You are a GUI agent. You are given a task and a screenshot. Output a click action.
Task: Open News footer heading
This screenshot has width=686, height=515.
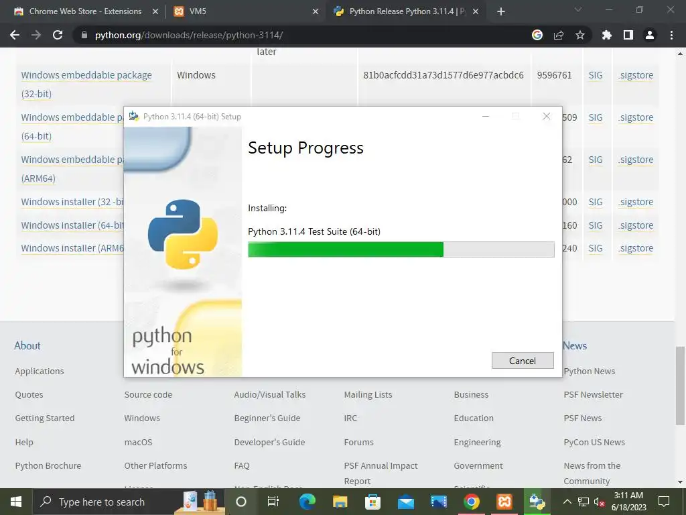pyautogui.click(x=575, y=345)
